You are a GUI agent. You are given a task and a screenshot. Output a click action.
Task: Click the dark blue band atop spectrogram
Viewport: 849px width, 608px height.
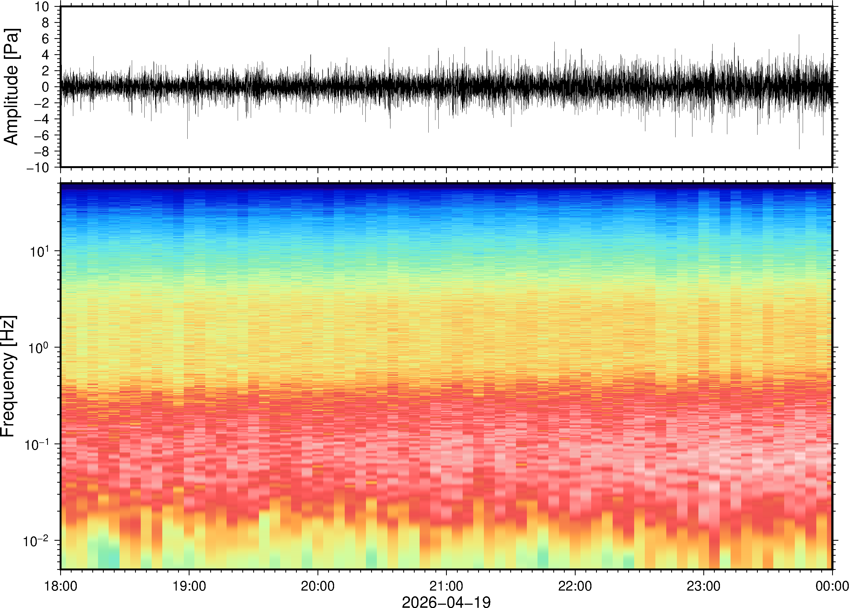coord(446,187)
